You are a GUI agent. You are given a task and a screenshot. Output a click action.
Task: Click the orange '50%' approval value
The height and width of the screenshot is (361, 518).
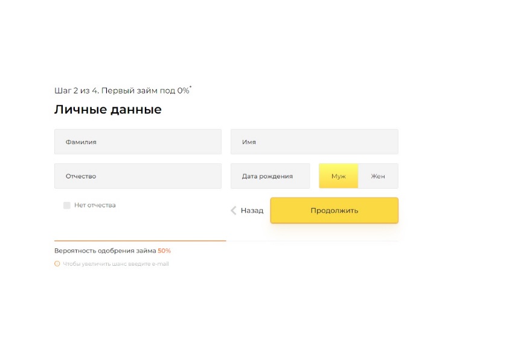tap(164, 251)
